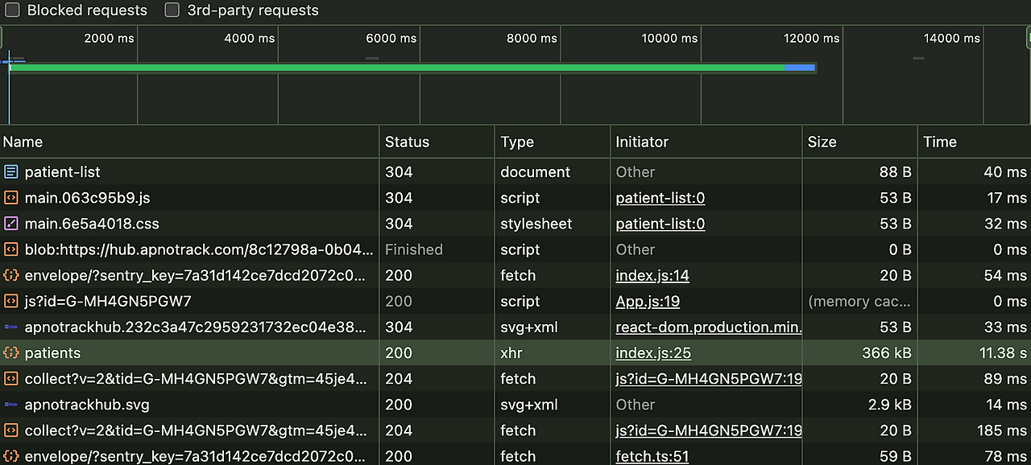This screenshot has width=1031, height=465.
Task: Click the image icon beside apnotrackhub.232c3a47c request
Action: pyautogui.click(x=11, y=327)
